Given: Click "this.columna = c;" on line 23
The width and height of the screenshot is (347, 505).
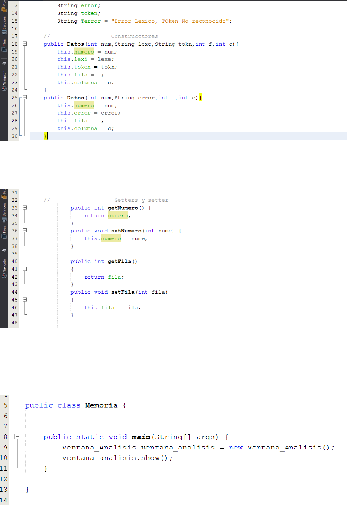Looking at the screenshot, I should pyautogui.click(x=86, y=83).
